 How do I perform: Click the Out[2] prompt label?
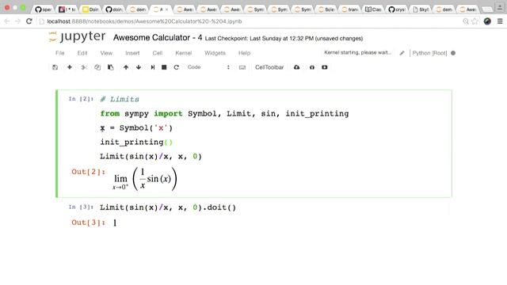(88, 172)
